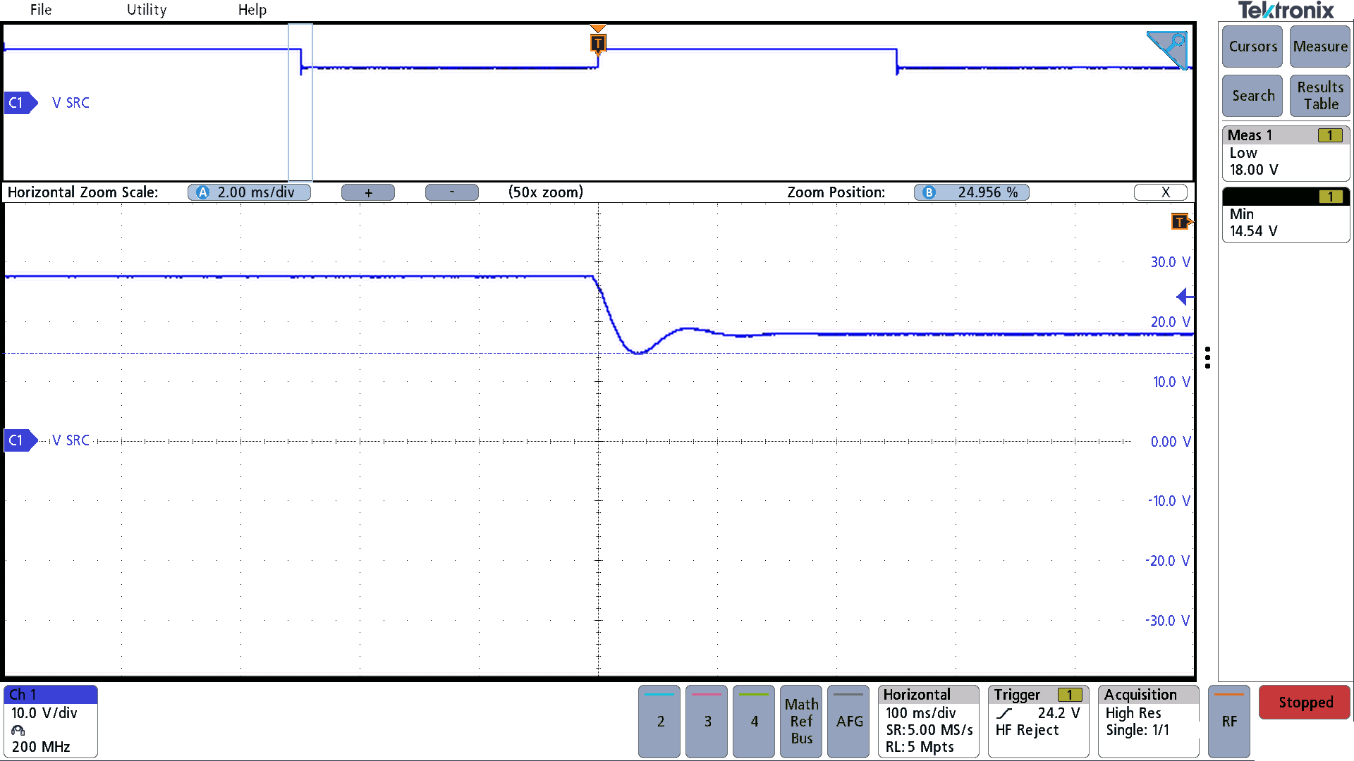Toggle channel 3 on
This screenshot has height=761, width=1354.
[x=707, y=721]
